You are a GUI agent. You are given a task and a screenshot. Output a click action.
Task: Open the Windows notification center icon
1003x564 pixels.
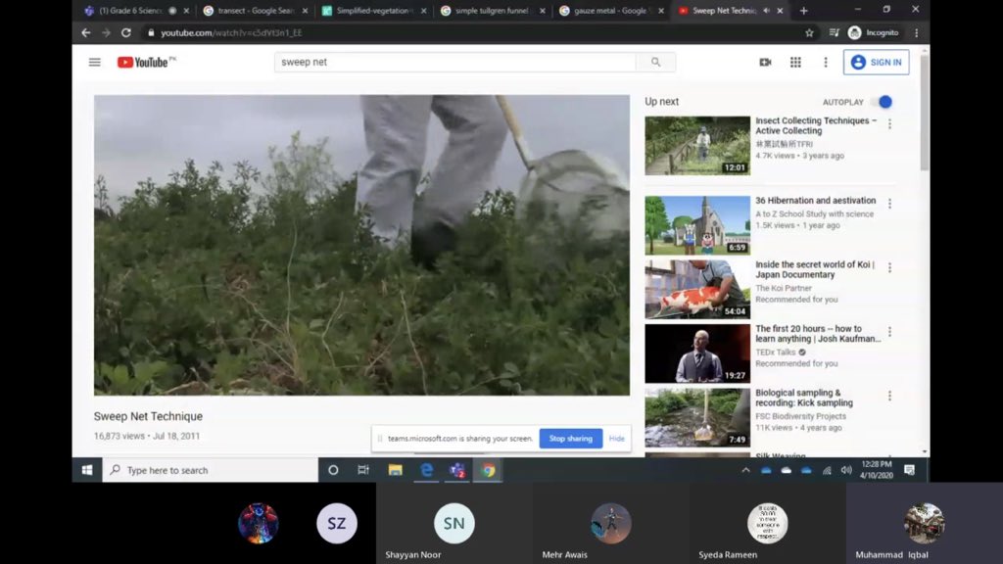pos(909,470)
